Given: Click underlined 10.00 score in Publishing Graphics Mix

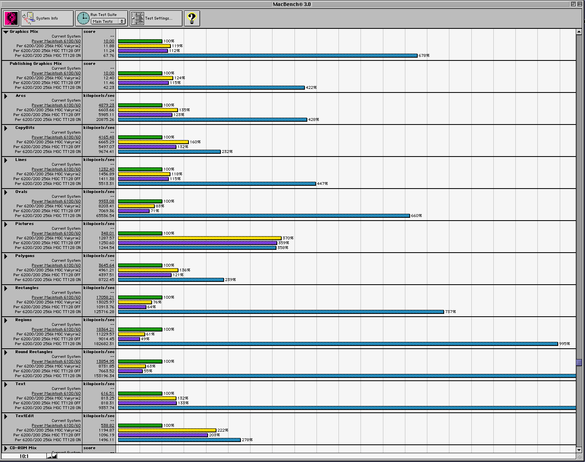Looking at the screenshot, I should pos(109,73).
